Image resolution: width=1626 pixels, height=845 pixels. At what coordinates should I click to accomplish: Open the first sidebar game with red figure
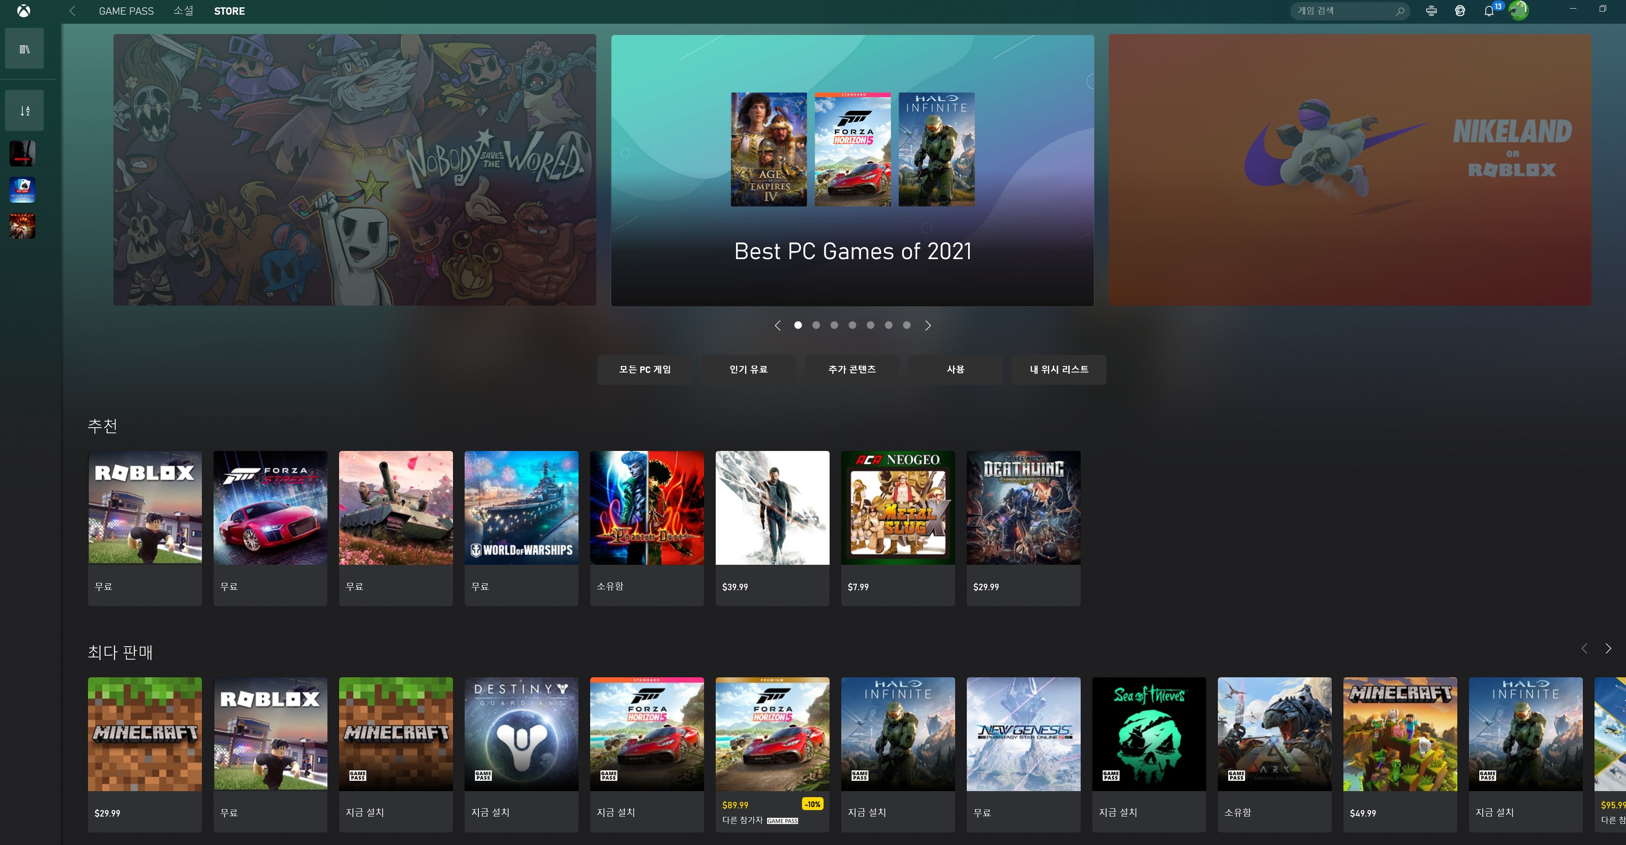[x=22, y=153]
